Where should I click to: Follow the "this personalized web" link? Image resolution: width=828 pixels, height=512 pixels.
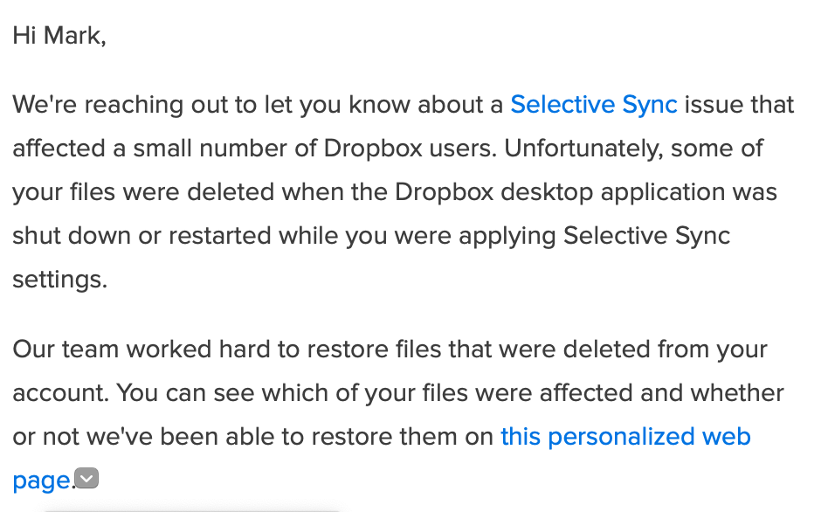[625, 436]
